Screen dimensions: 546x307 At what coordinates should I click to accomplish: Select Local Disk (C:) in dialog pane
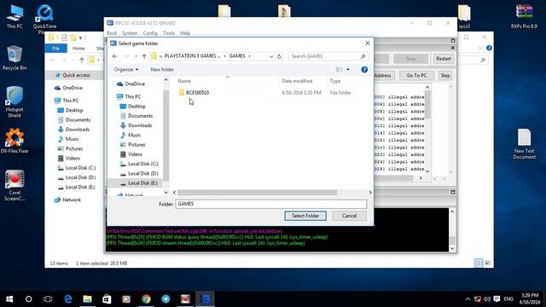pyautogui.click(x=142, y=164)
